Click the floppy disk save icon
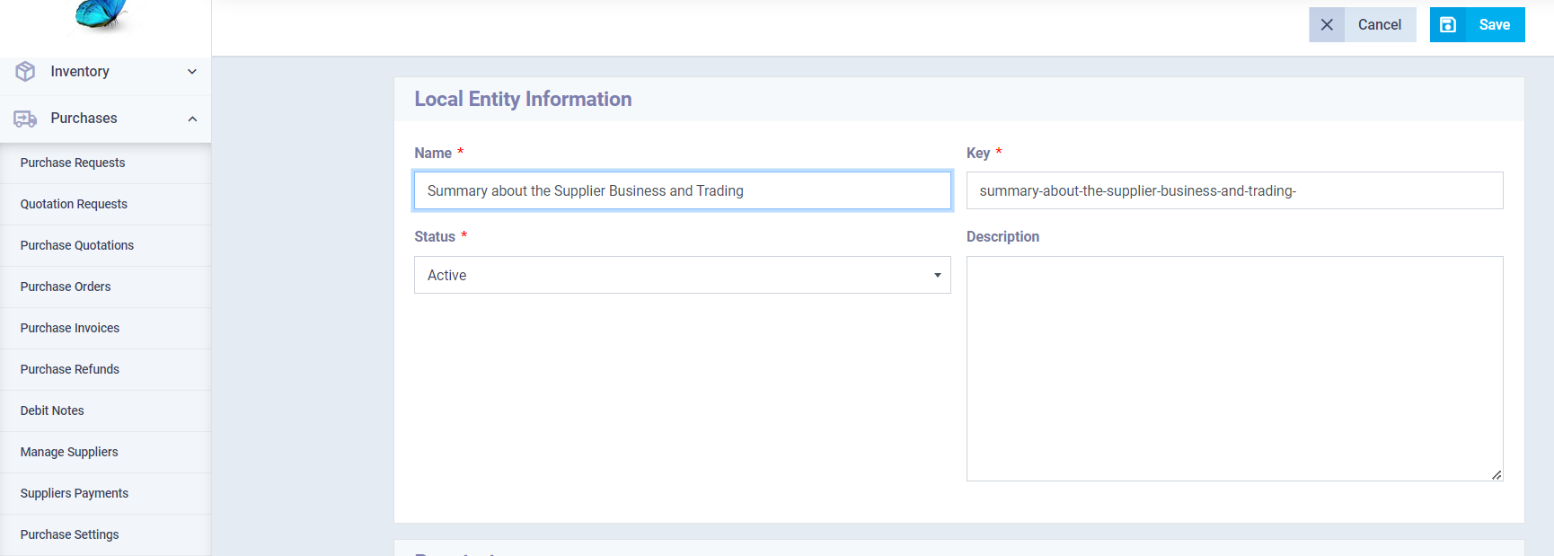This screenshot has height=556, width=1554. (x=1448, y=25)
